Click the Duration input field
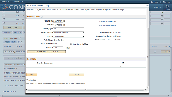 coord(58,48)
